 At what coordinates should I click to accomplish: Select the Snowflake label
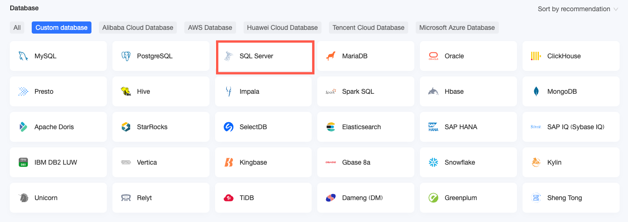coord(460,162)
